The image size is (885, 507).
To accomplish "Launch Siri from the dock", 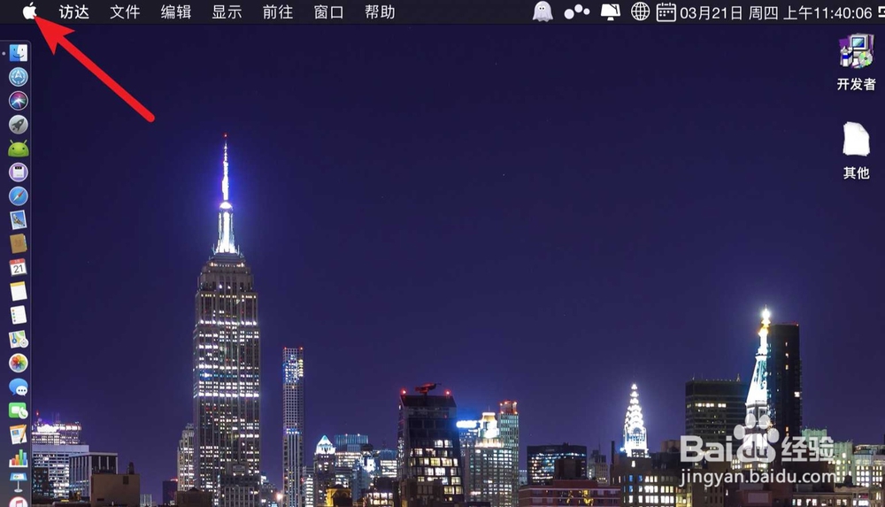I will click(x=19, y=101).
